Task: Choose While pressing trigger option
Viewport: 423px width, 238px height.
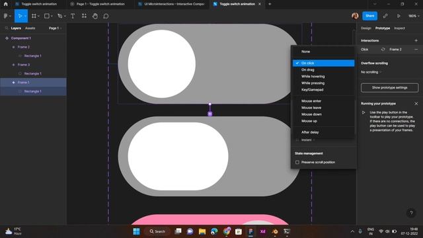Action: [x=323, y=83]
